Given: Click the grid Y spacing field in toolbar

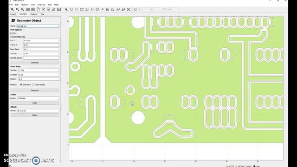Looking at the screenshot, I should (155, 9).
